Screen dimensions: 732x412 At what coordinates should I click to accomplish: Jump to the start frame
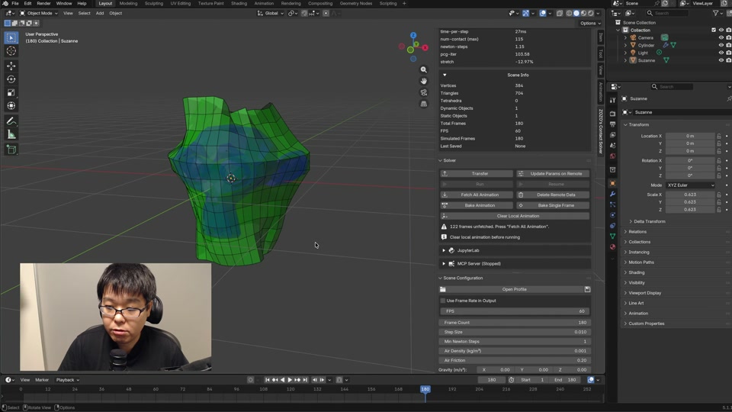click(268, 380)
